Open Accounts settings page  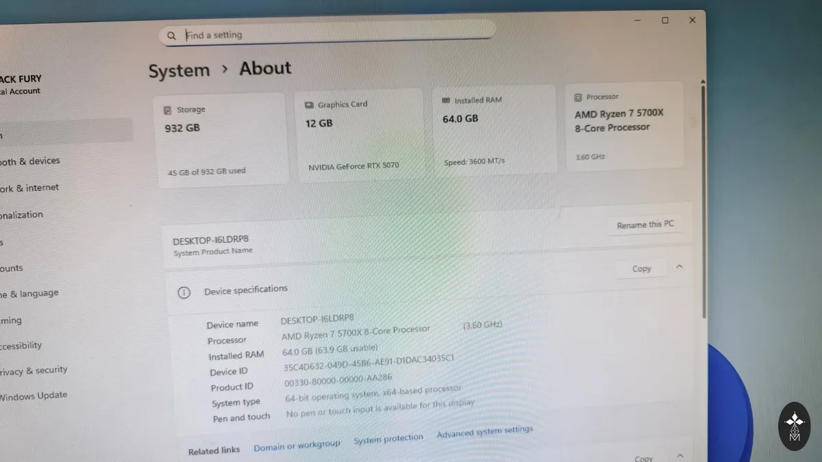point(12,268)
